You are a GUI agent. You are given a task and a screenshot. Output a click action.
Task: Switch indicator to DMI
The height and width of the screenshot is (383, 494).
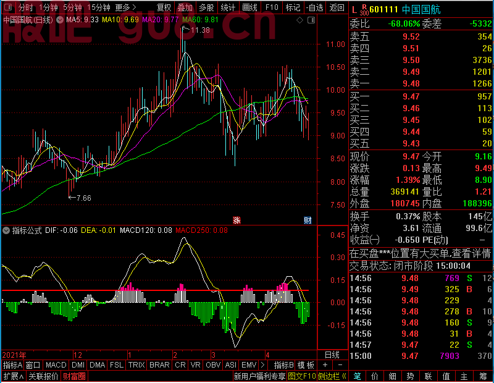click(78, 365)
